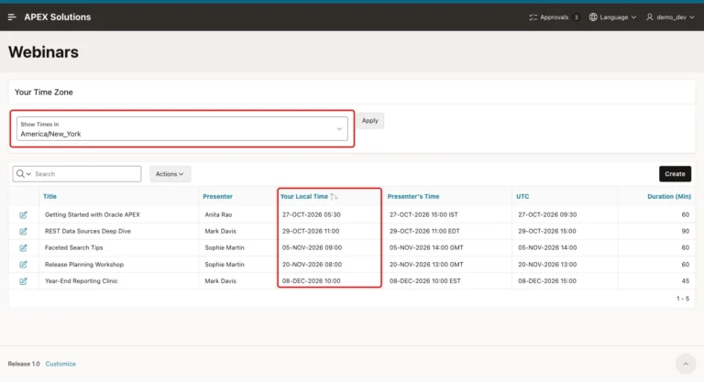704x382 pixels.
Task: Open the search magnifier column selector
Action: [23, 174]
